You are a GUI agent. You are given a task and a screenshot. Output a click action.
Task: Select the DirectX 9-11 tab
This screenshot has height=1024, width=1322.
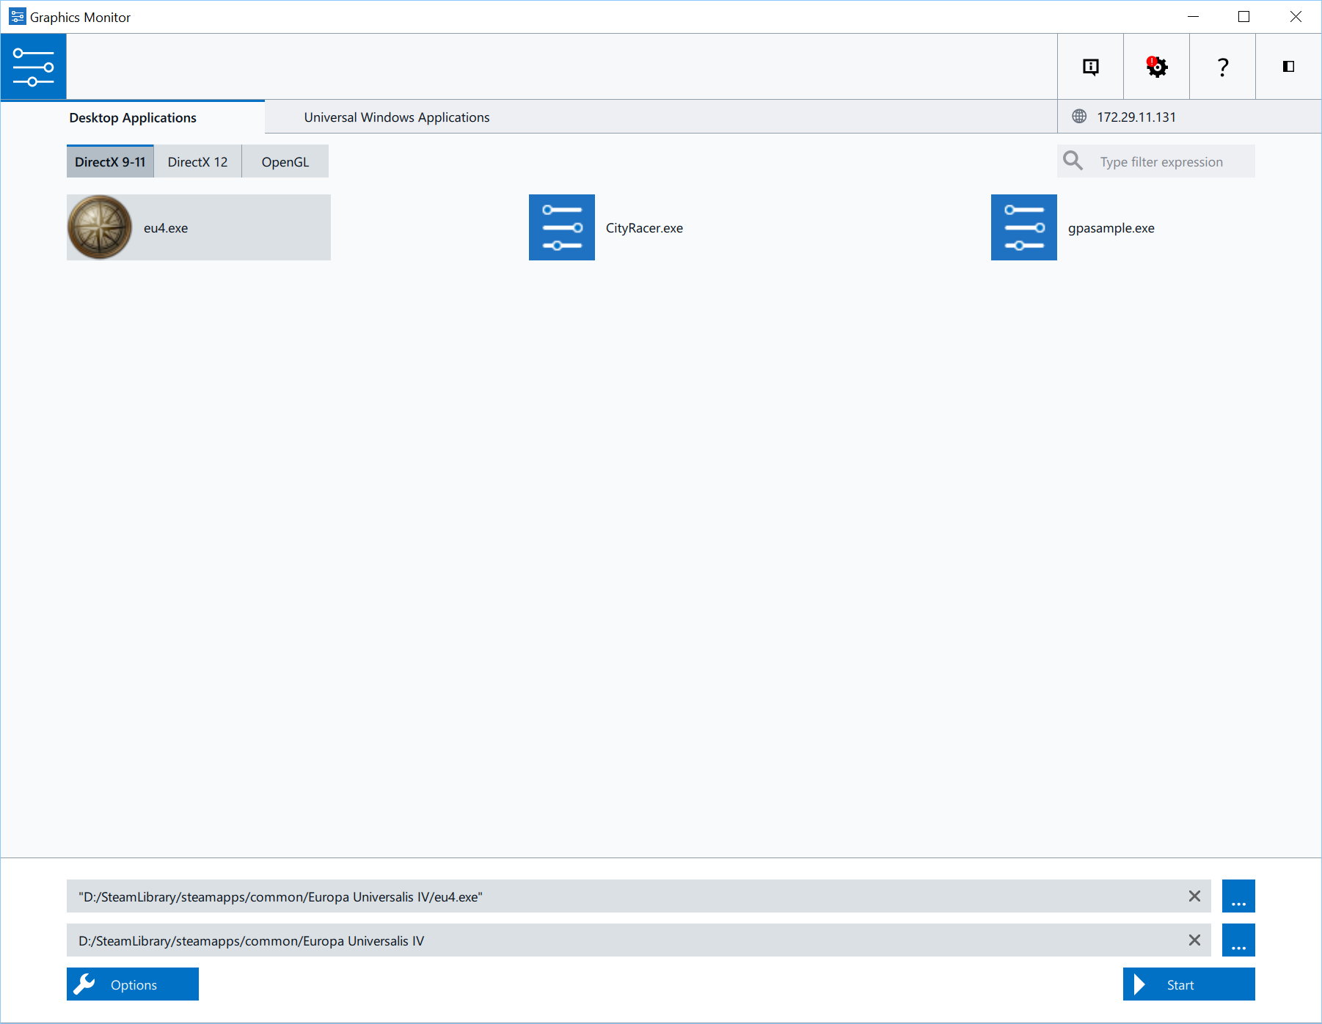point(110,161)
